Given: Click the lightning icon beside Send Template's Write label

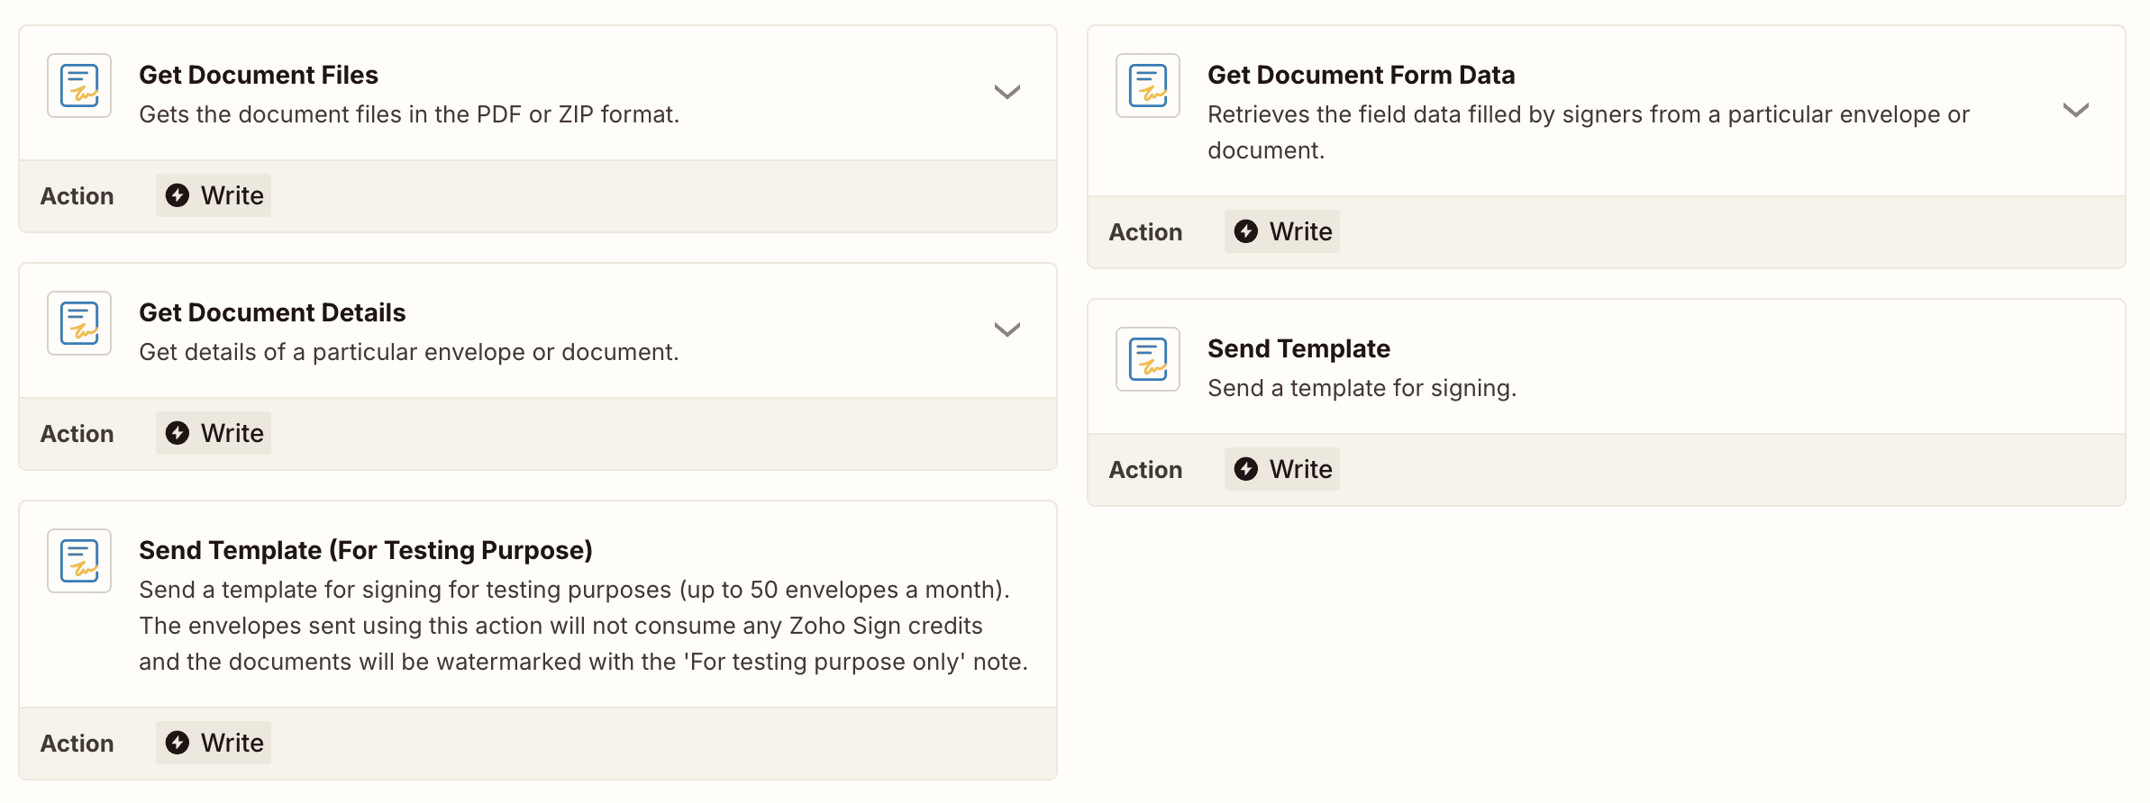Looking at the screenshot, I should point(1245,468).
